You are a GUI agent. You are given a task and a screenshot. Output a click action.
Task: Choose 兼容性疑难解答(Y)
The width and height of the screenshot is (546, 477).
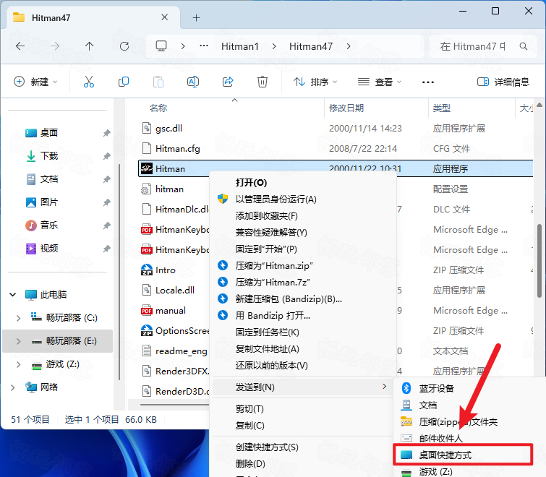[303, 233]
